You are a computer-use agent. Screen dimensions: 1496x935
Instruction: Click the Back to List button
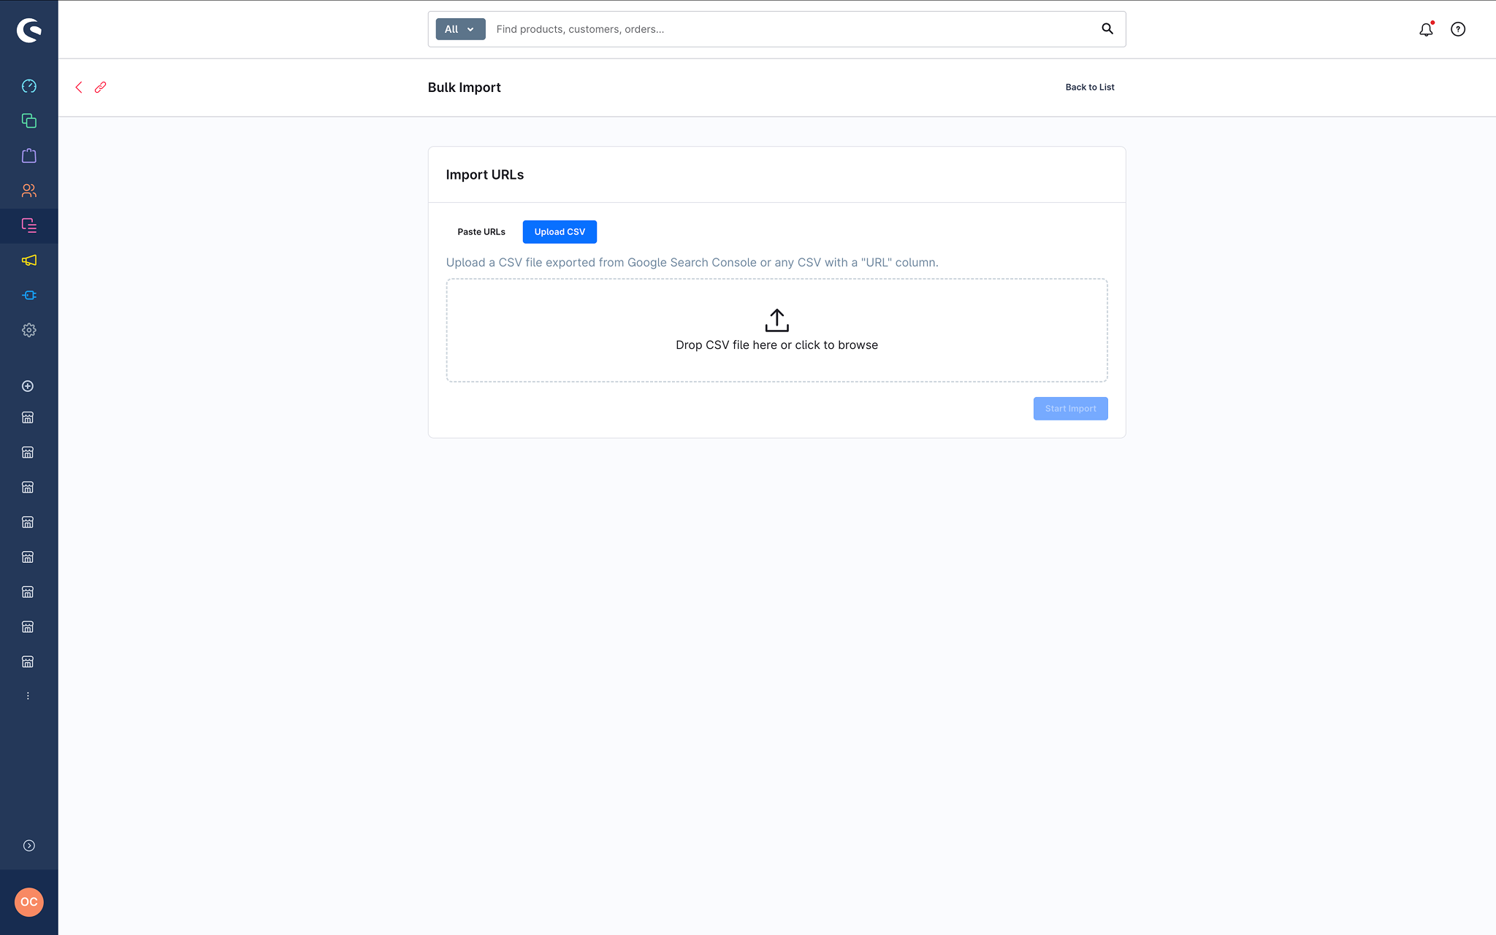[x=1090, y=88]
